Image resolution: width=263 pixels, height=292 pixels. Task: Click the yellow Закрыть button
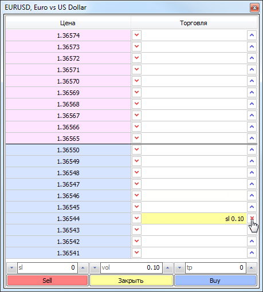131,281
